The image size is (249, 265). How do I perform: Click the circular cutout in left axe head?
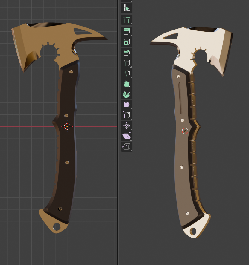49,54
